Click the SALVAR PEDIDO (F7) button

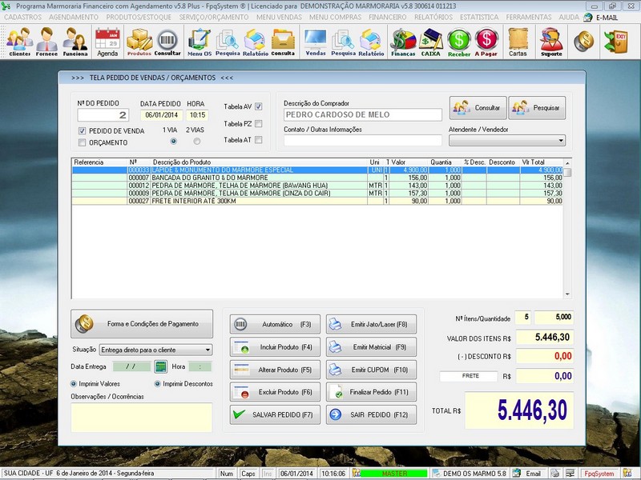click(x=274, y=415)
